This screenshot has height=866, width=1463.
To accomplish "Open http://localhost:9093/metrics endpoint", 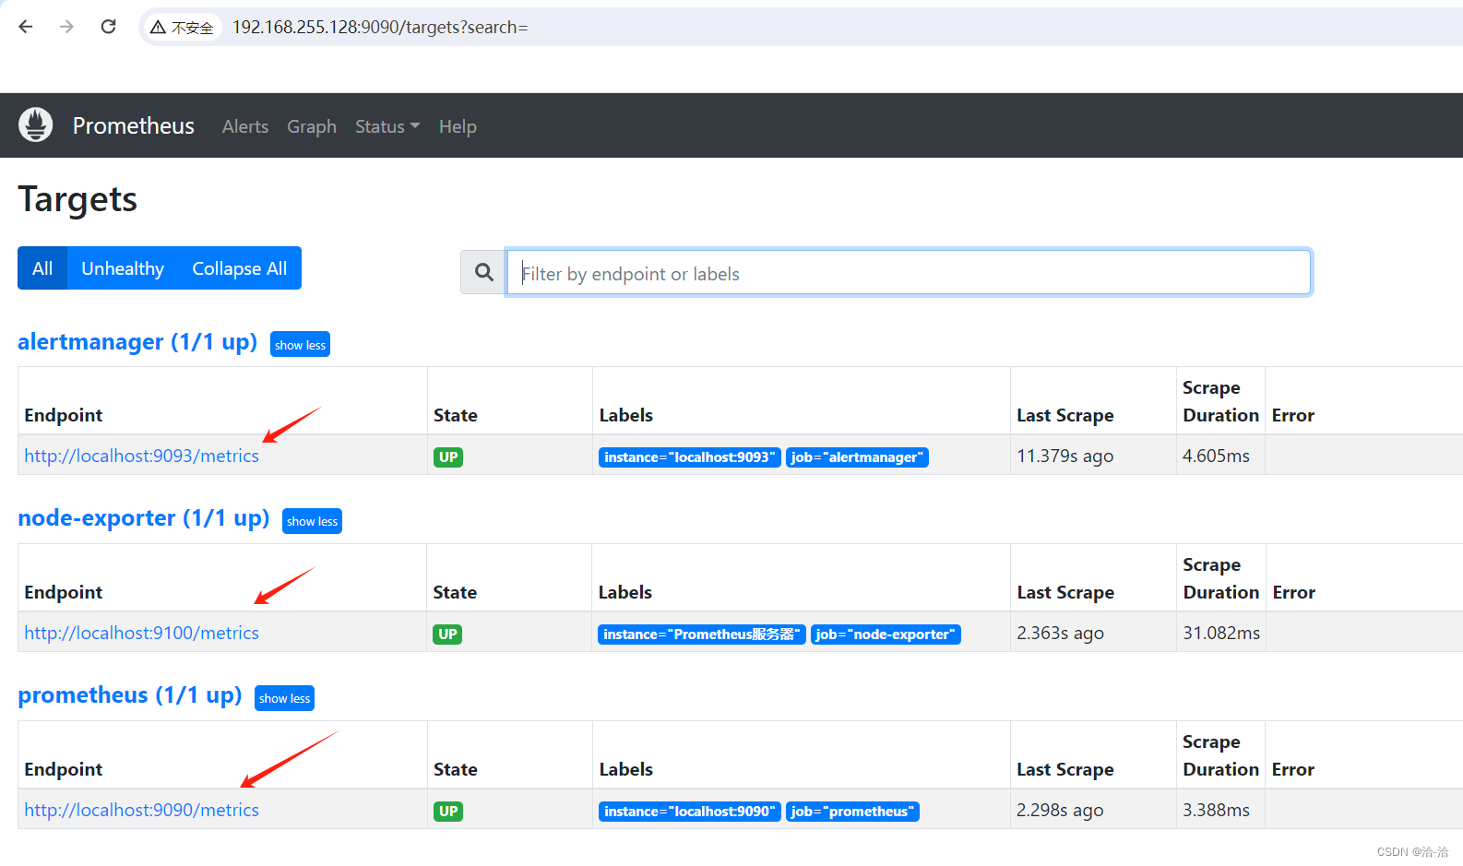I will [x=142, y=456].
